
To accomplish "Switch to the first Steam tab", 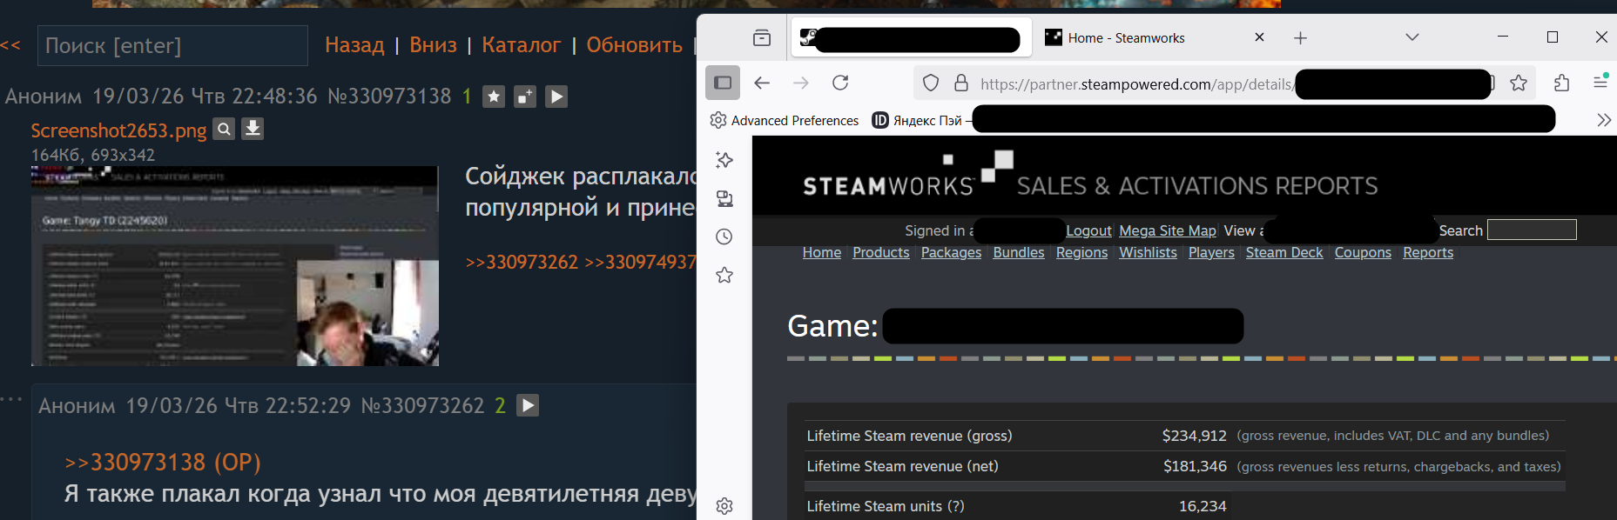I will coord(910,37).
